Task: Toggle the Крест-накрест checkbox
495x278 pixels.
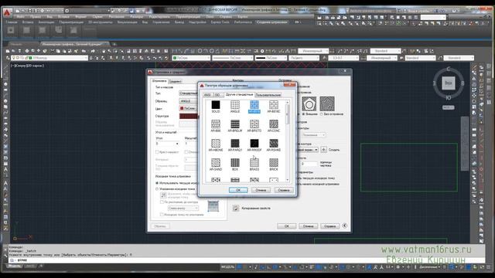Action: pyautogui.click(x=157, y=152)
